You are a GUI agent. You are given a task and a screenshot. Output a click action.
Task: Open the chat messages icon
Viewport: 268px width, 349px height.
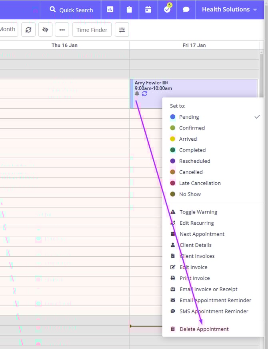pos(186,10)
